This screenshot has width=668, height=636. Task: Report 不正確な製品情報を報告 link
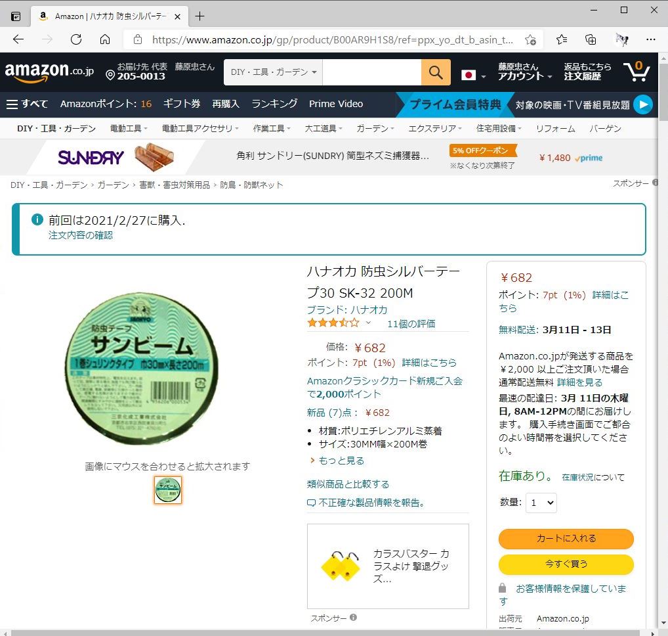coord(366,503)
